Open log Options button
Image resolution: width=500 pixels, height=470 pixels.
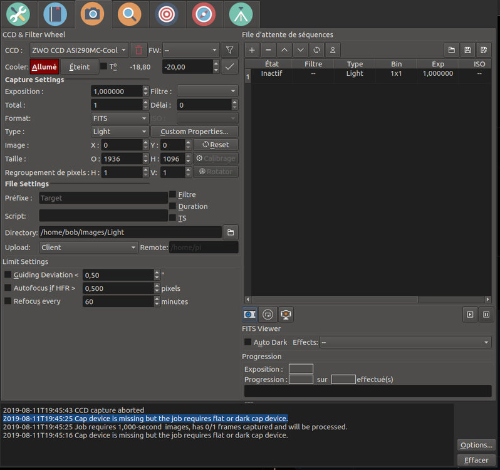click(x=476, y=445)
